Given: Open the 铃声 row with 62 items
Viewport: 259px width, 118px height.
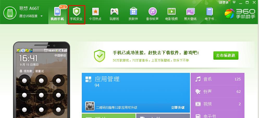Looking at the screenshot, I should [x=218, y=92].
